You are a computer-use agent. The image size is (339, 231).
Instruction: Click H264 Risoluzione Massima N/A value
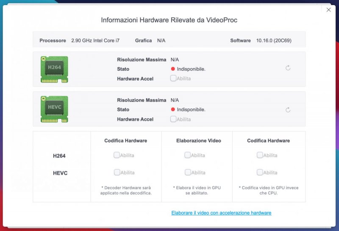[x=175, y=60]
